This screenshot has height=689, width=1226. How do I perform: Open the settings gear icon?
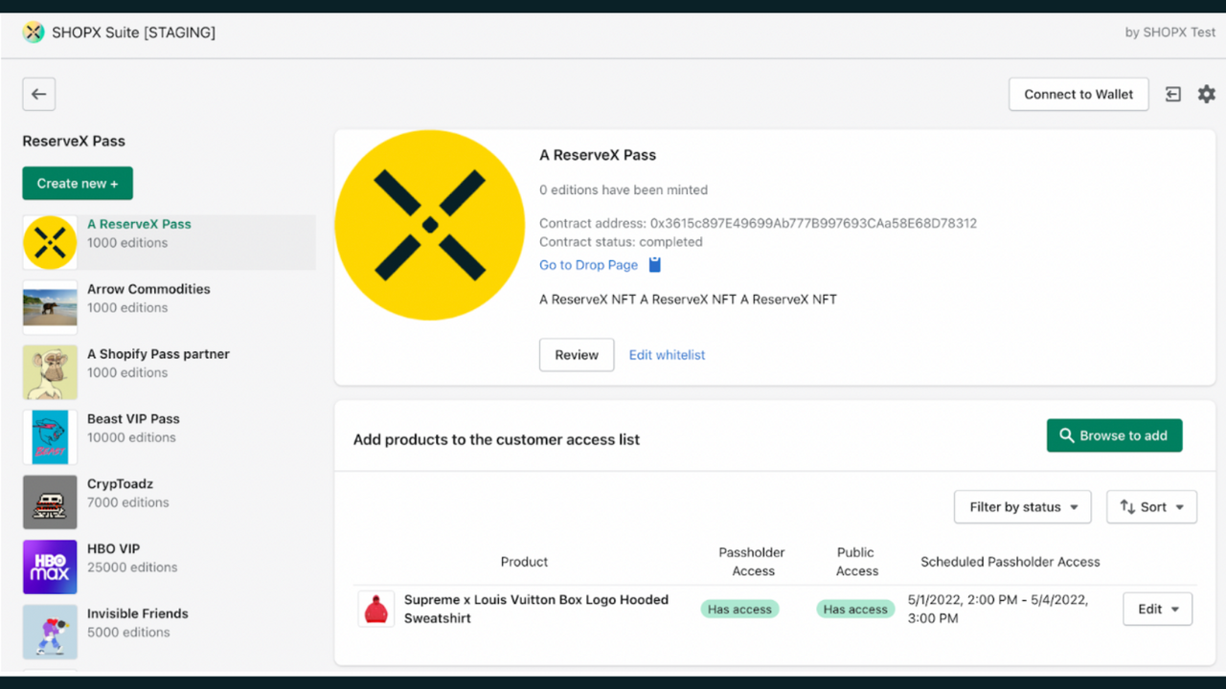[x=1207, y=94]
